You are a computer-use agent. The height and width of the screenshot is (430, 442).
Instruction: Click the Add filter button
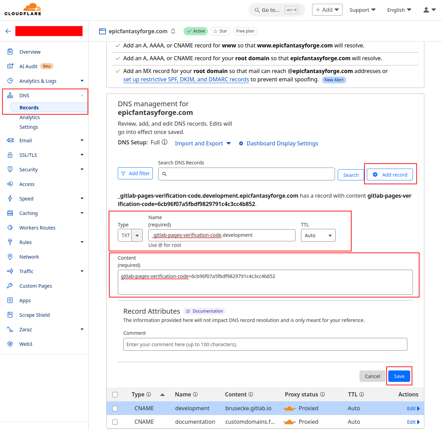pos(135,173)
